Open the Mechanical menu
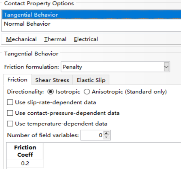This screenshot has width=181, height=169. [21, 39]
